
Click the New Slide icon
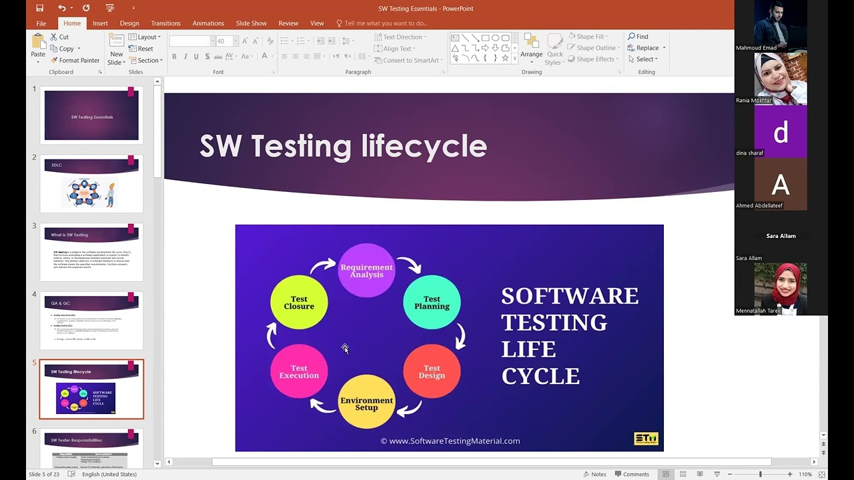coord(117,41)
